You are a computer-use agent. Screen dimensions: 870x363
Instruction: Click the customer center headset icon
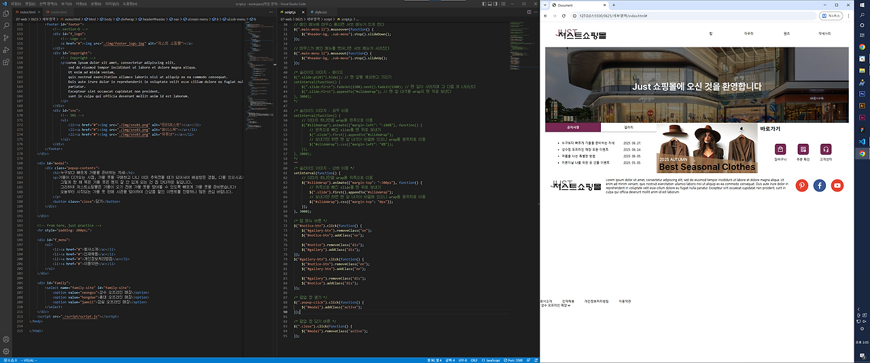[x=826, y=149]
